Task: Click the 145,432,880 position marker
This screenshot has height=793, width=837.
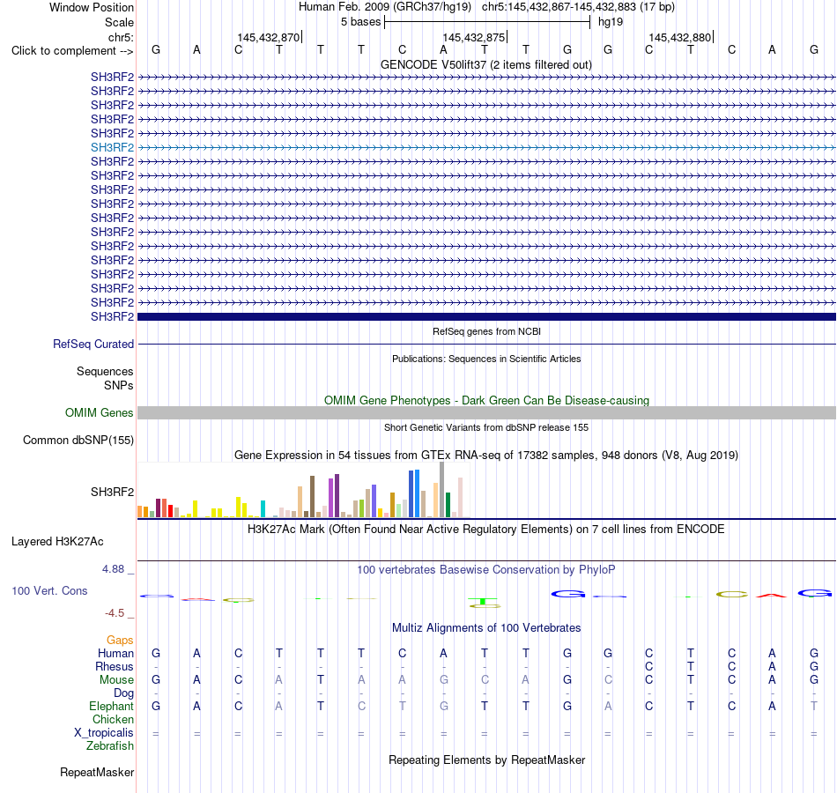Action: [679, 37]
